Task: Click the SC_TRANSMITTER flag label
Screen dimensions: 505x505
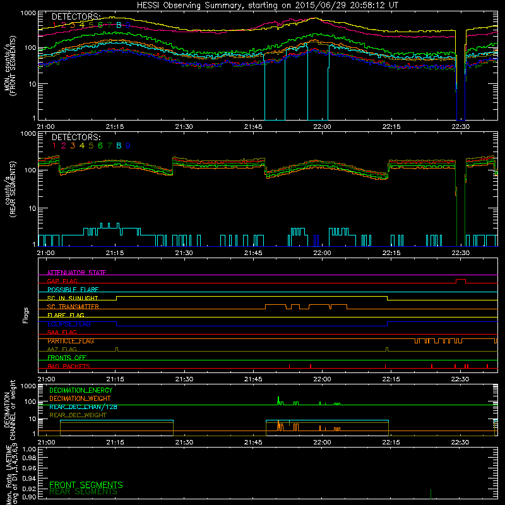Action: pos(73,307)
